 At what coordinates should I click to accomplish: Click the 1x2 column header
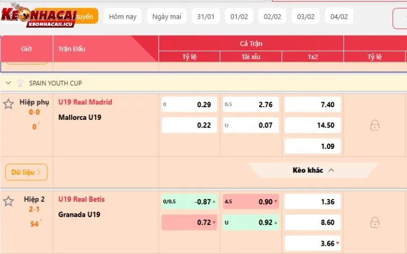point(313,57)
